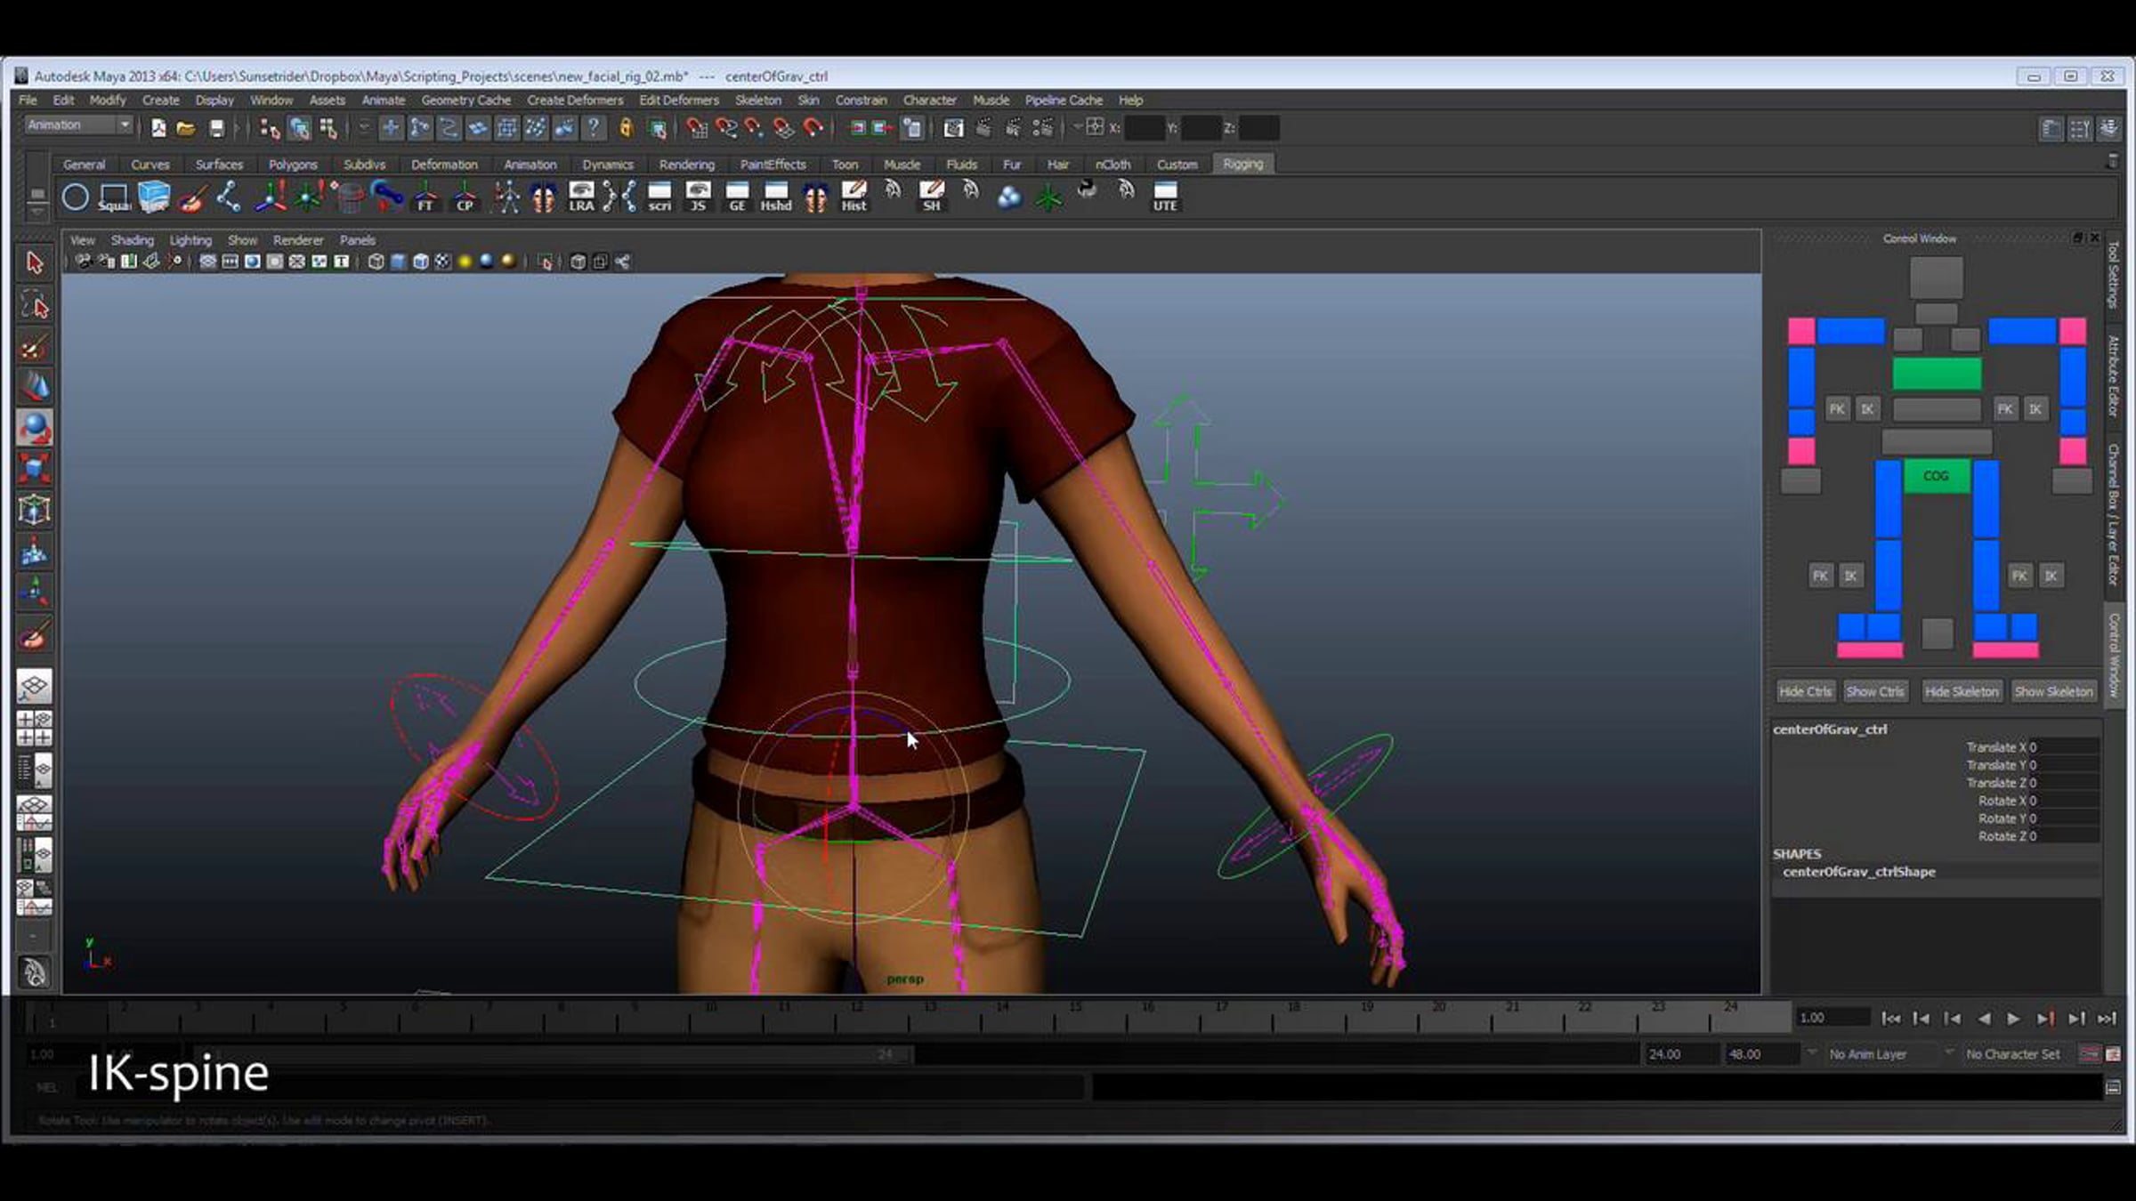Select the LRA shelf icon
Viewport: 2136px width, 1201px height.
click(581, 196)
